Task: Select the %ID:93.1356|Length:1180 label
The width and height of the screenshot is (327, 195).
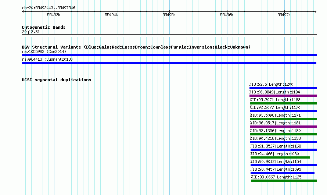Action: (x=276, y=131)
